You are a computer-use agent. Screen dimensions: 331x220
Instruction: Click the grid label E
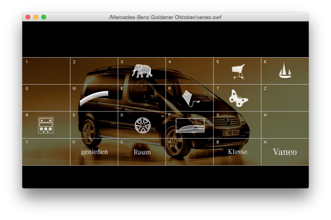pos(122,89)
